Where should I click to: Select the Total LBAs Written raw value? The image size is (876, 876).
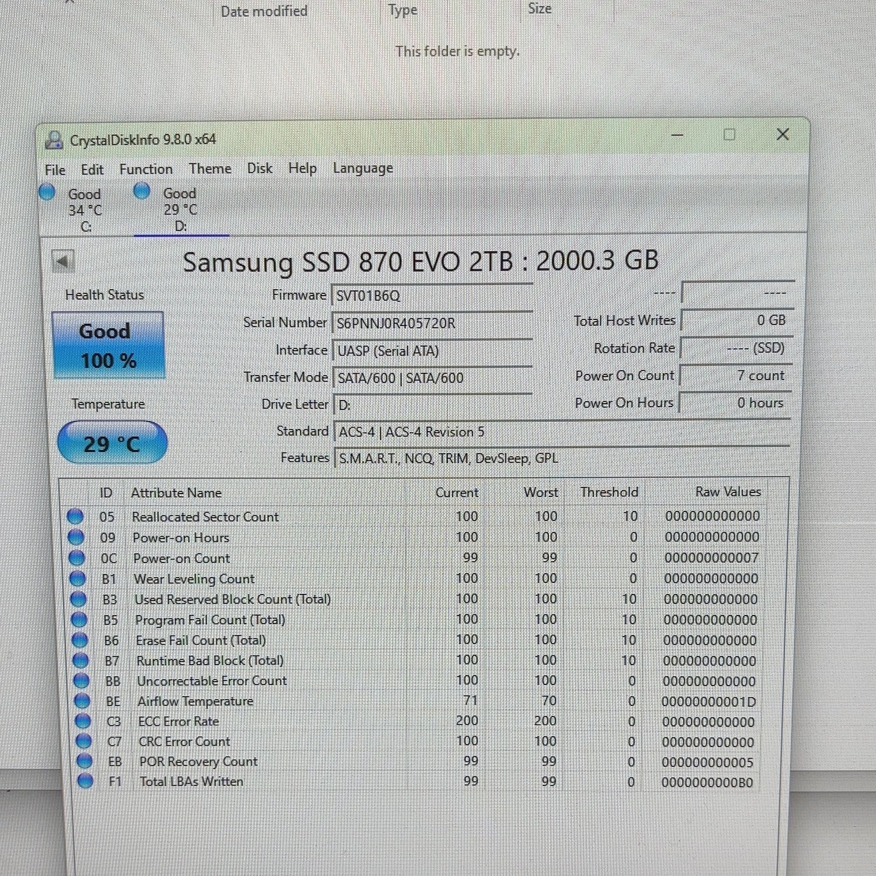click(707, 782)
